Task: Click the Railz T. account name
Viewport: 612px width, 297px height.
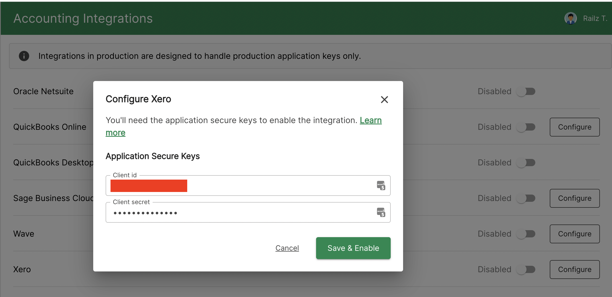Action: click(x=595, y=19)
